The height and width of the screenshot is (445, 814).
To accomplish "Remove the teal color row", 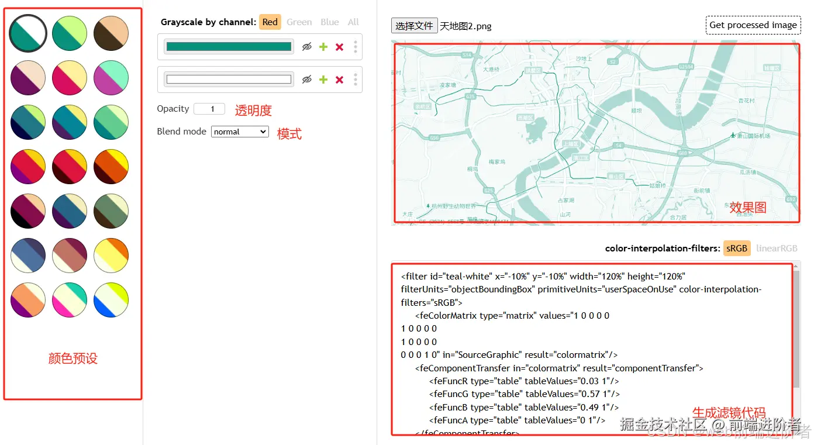I will [x=339, y=47].
